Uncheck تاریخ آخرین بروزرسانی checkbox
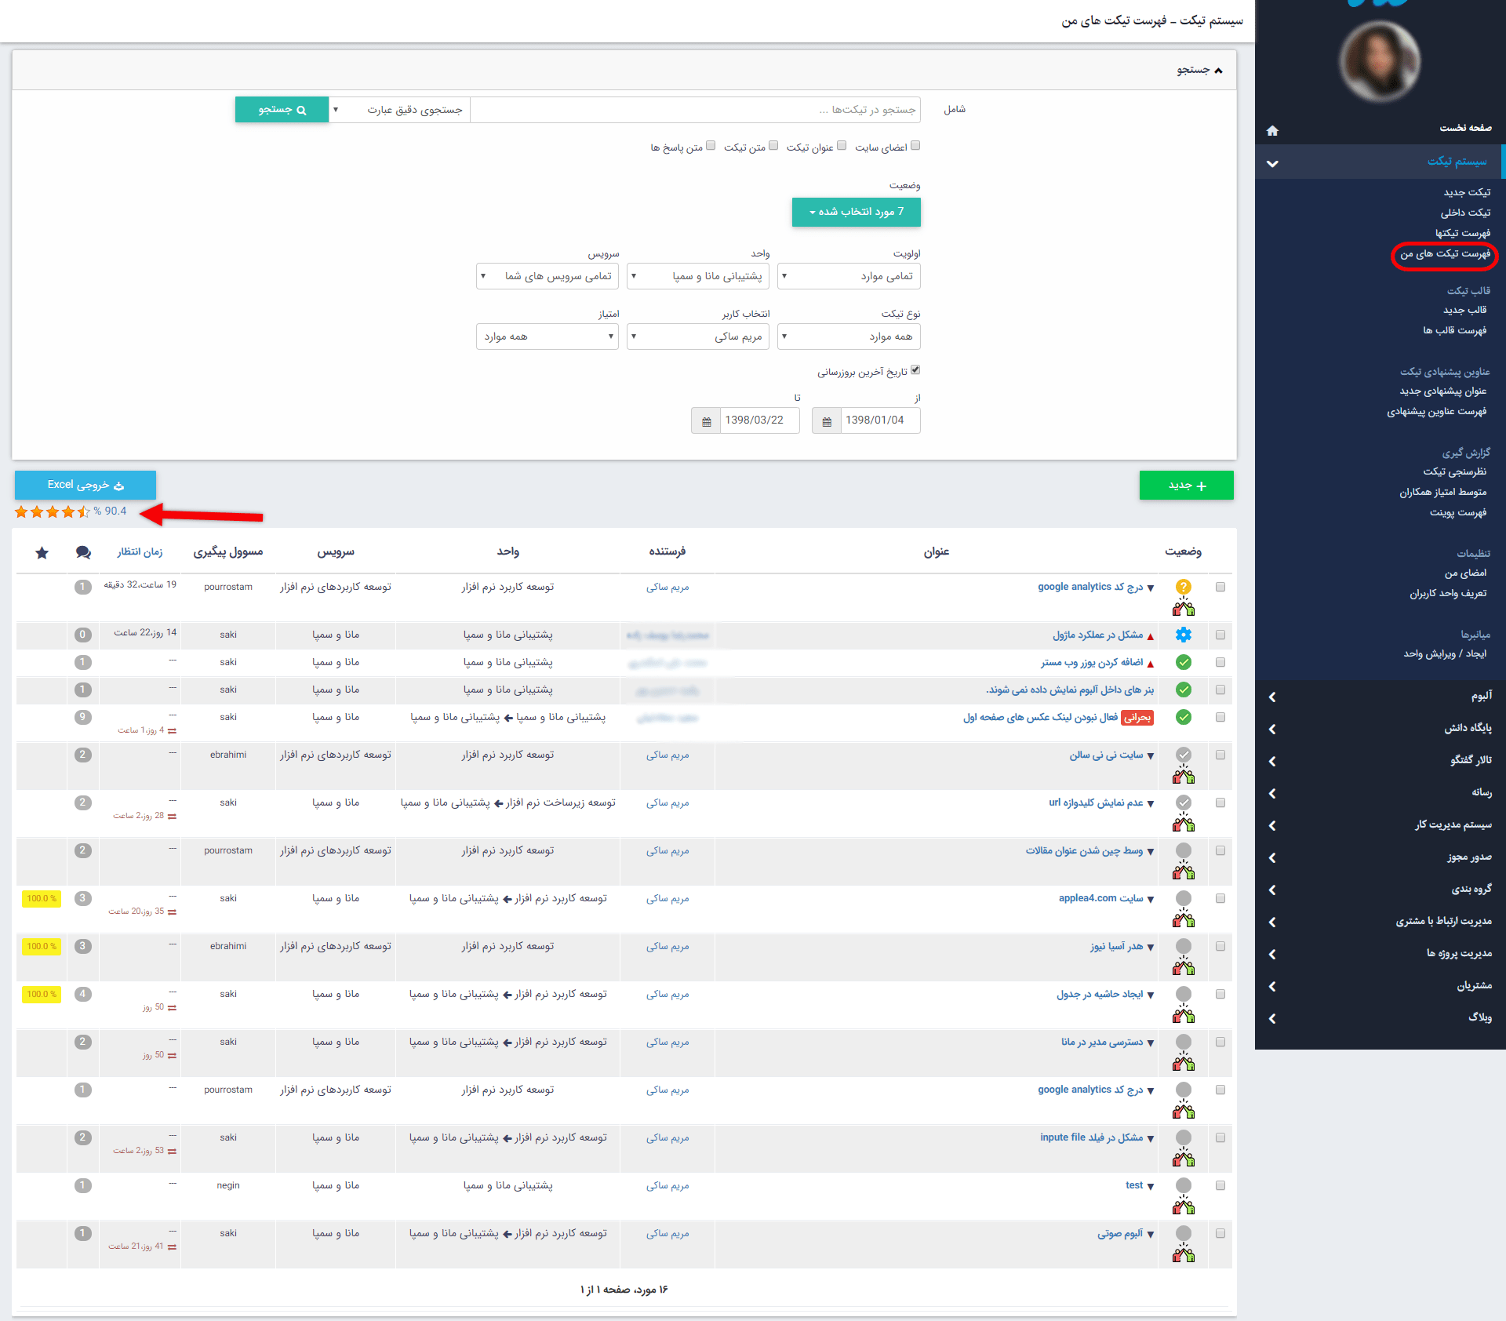 coord(915,370)
